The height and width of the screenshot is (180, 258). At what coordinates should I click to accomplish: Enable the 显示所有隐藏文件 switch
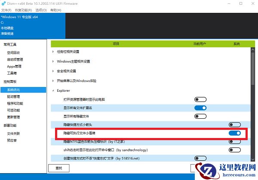pos(200,117)
